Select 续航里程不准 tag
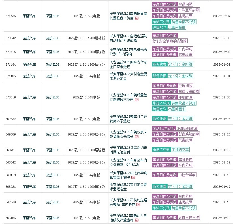 [x=189, y=217]
